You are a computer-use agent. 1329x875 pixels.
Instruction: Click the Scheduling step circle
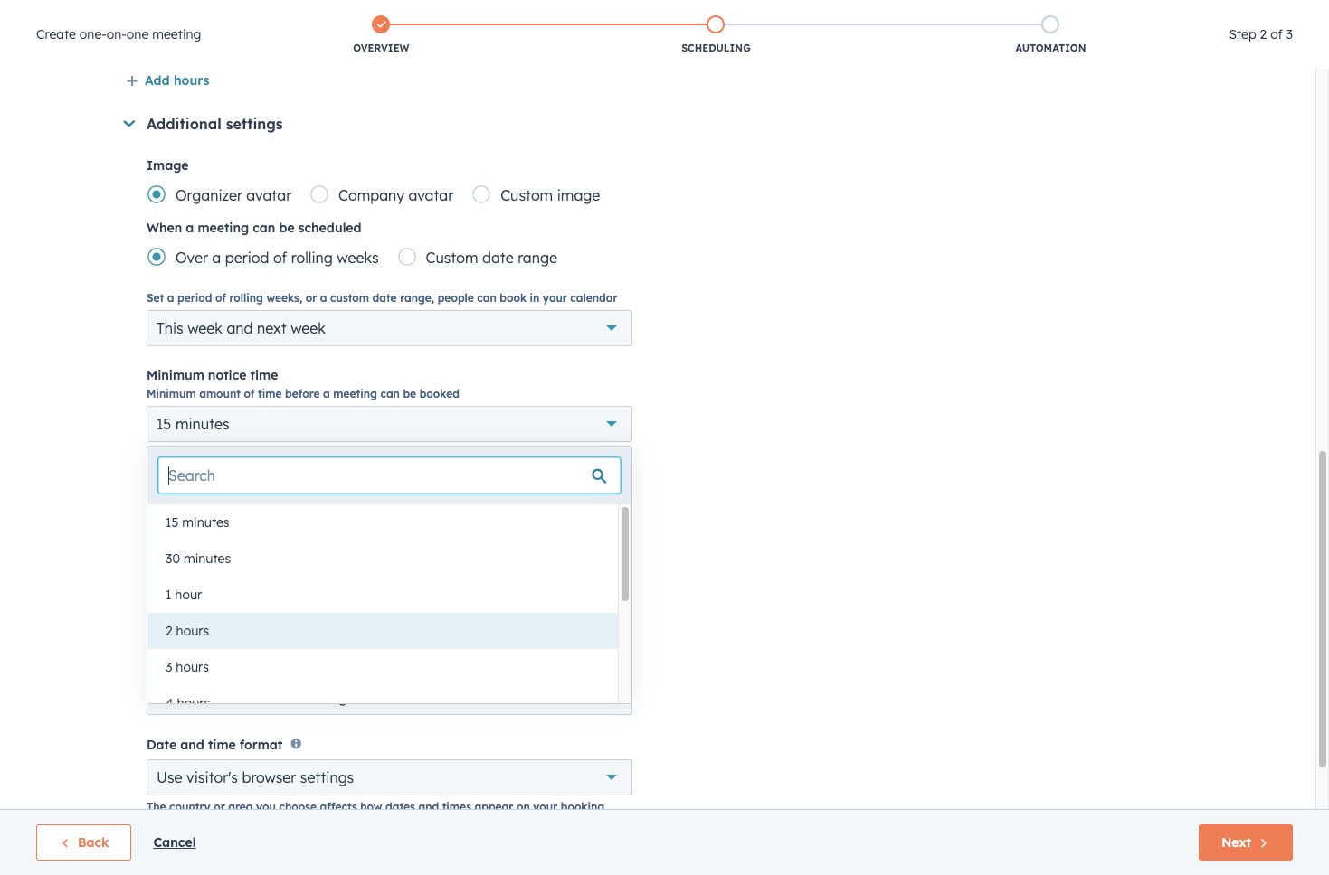pyautogui.click(x=716, y=24)
